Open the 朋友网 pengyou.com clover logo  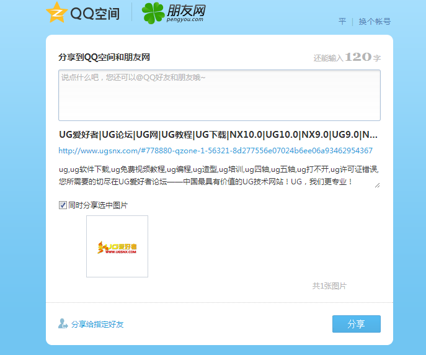(x=174, y=13)
